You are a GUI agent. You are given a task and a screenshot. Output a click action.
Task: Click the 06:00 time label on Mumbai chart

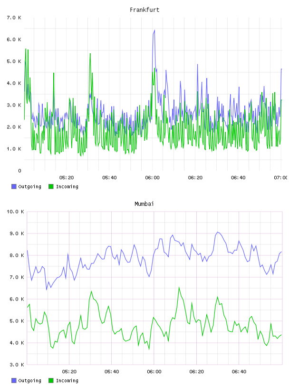coord(154,372)
